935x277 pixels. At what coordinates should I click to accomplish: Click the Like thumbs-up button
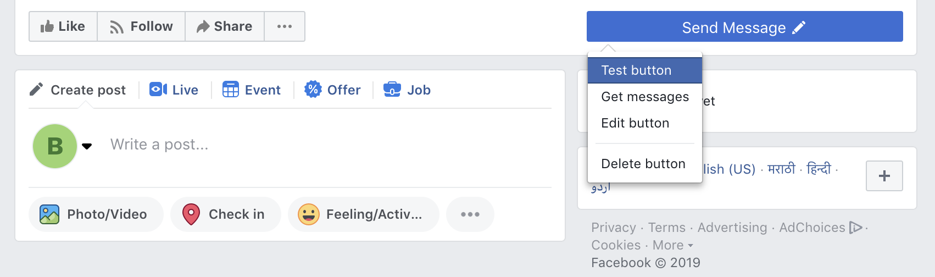pos(63,26)
